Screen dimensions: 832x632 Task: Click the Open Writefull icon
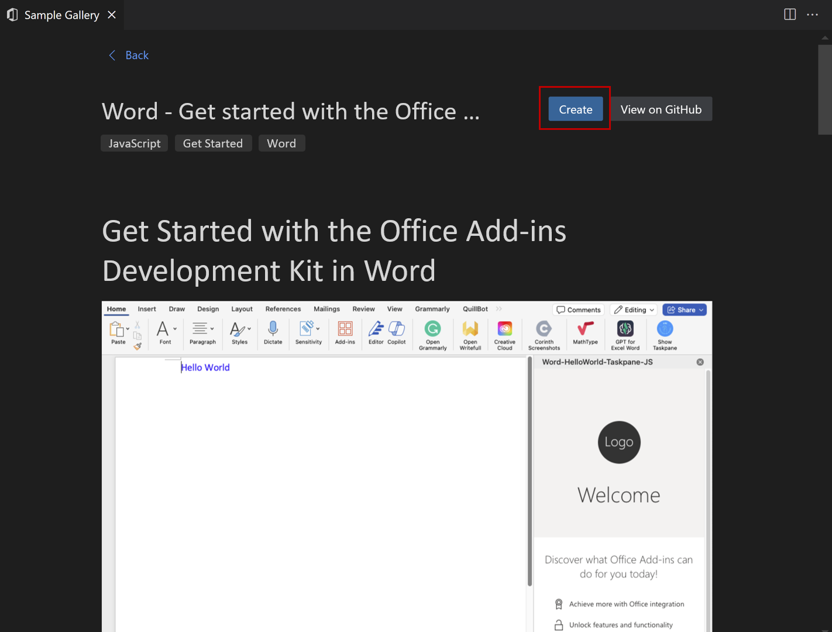pos(470,329)
